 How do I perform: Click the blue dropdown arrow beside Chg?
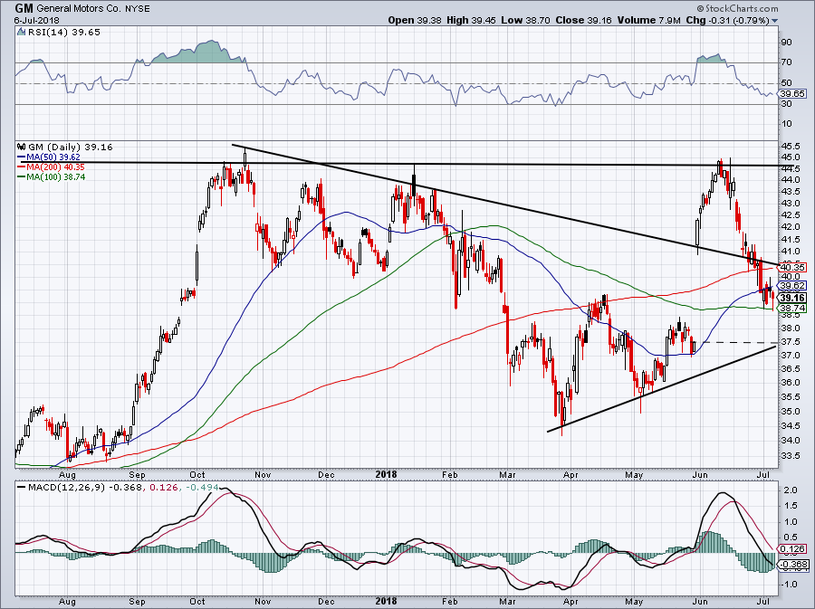[775, 21]
